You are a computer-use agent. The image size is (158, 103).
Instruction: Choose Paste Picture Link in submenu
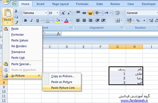62,88
